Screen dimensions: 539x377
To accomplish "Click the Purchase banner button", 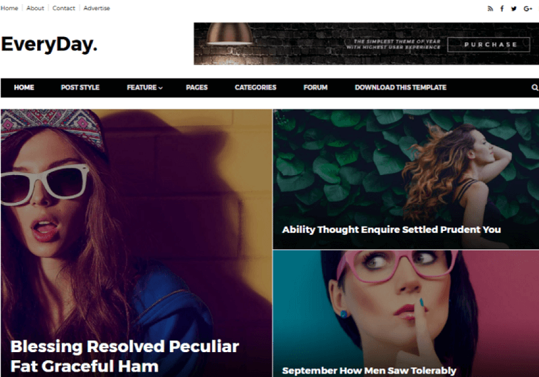I will (x=488, y=44).
